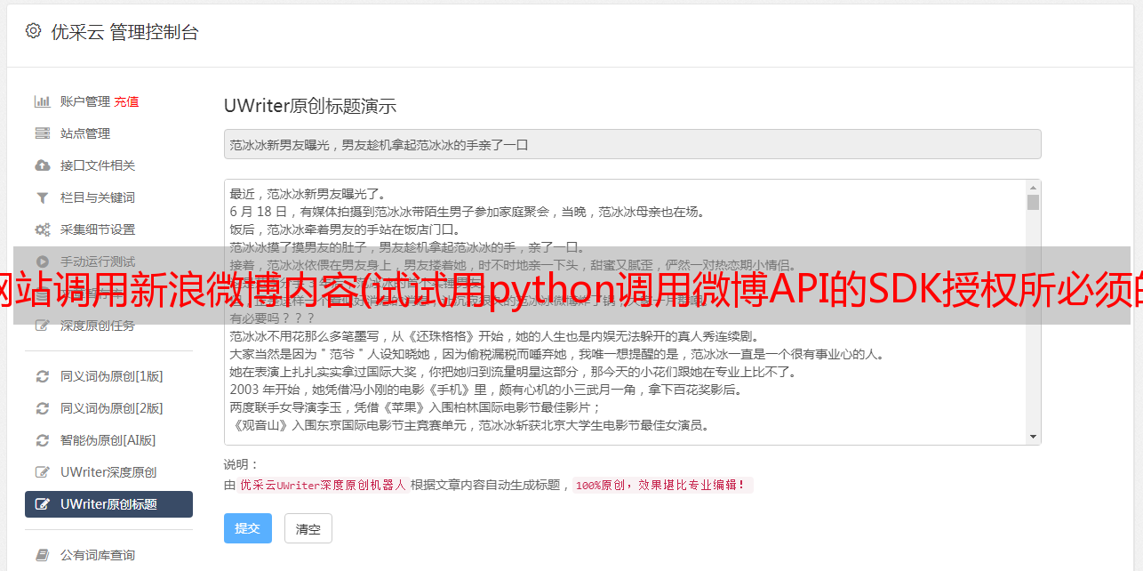Screen dimensions: 1143x571
Task: Click the text area scrollbar up arrow
Action: coord(1033,188)
